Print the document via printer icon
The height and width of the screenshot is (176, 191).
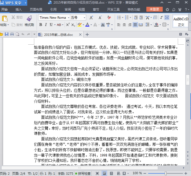point(12,34)
